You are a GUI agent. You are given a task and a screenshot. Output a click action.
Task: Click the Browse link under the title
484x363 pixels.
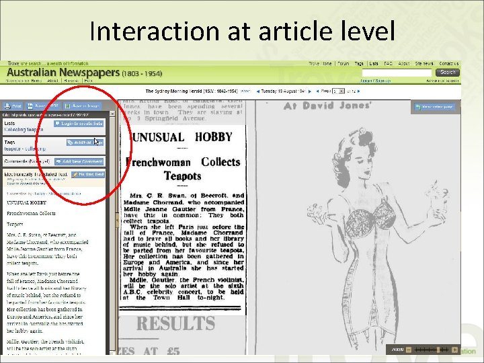pos(72,81)
